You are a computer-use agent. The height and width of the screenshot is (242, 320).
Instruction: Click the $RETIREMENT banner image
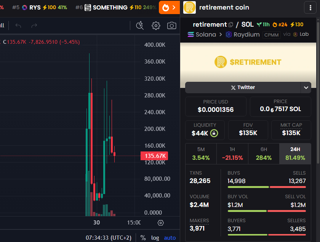click(x=248, y=62)
